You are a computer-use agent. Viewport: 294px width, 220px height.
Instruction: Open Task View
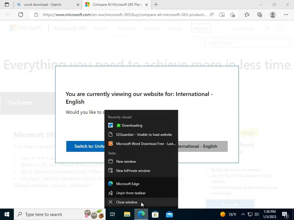point(113,214)
